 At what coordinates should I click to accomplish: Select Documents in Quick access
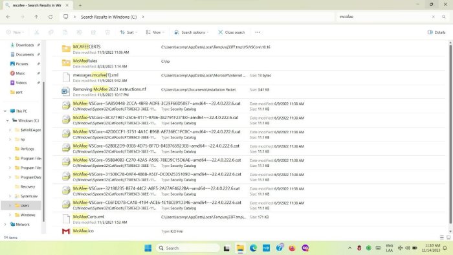tap(22, 54)
